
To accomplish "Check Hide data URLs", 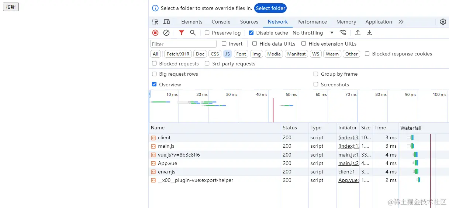I will 255,43.
